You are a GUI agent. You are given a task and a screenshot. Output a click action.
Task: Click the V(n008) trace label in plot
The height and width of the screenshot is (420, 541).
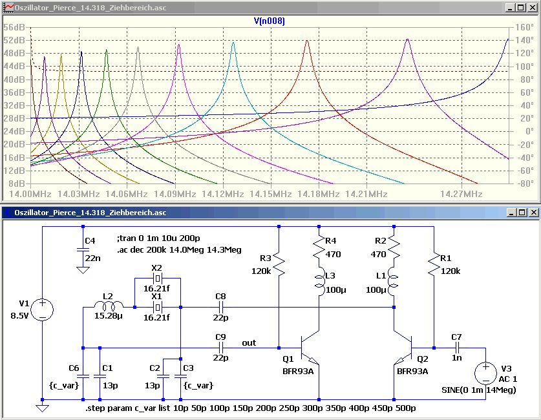tap(270, 21)
